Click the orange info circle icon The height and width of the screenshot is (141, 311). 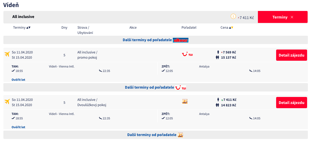tap(233, 16)
